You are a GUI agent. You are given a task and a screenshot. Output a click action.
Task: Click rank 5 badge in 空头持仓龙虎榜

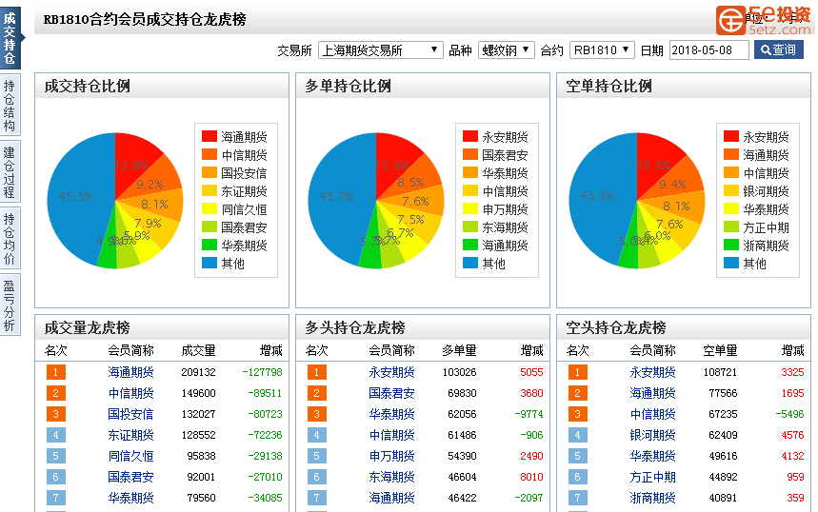coord(577,456)
